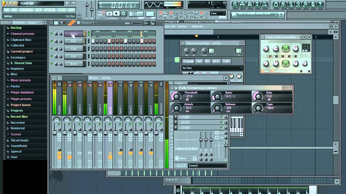Switch to the FUNC tab in Channel settings
This screenshot has height=194, width=346.
coord(226,61)
